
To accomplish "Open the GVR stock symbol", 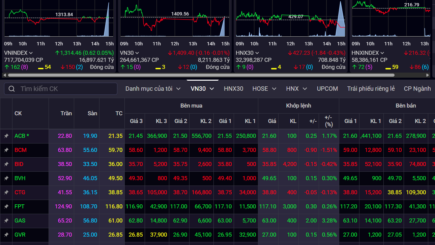I will [x=20, y=235].
